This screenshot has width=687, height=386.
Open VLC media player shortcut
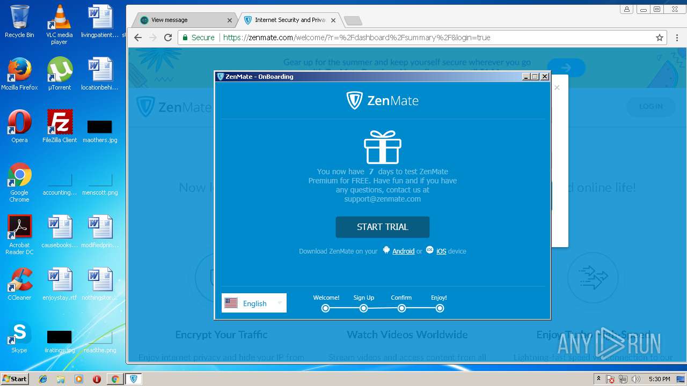(x=59, y=25)
